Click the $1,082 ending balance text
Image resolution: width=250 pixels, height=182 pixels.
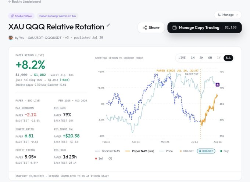(x=40, y=75)
